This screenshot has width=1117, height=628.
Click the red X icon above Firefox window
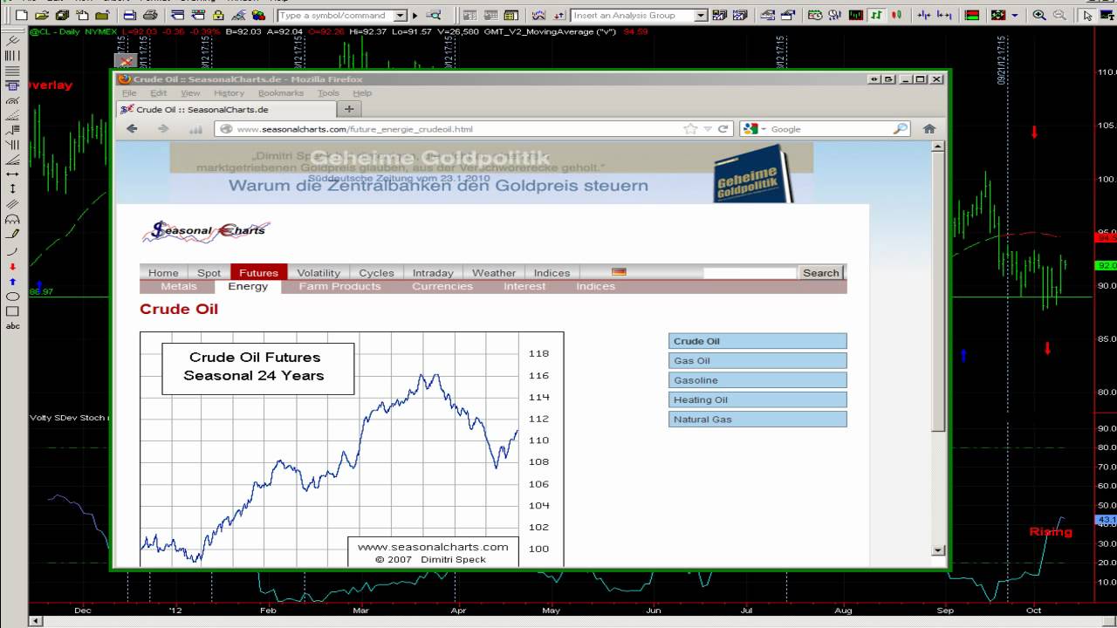pyautogui.click(x=126, y=61)
